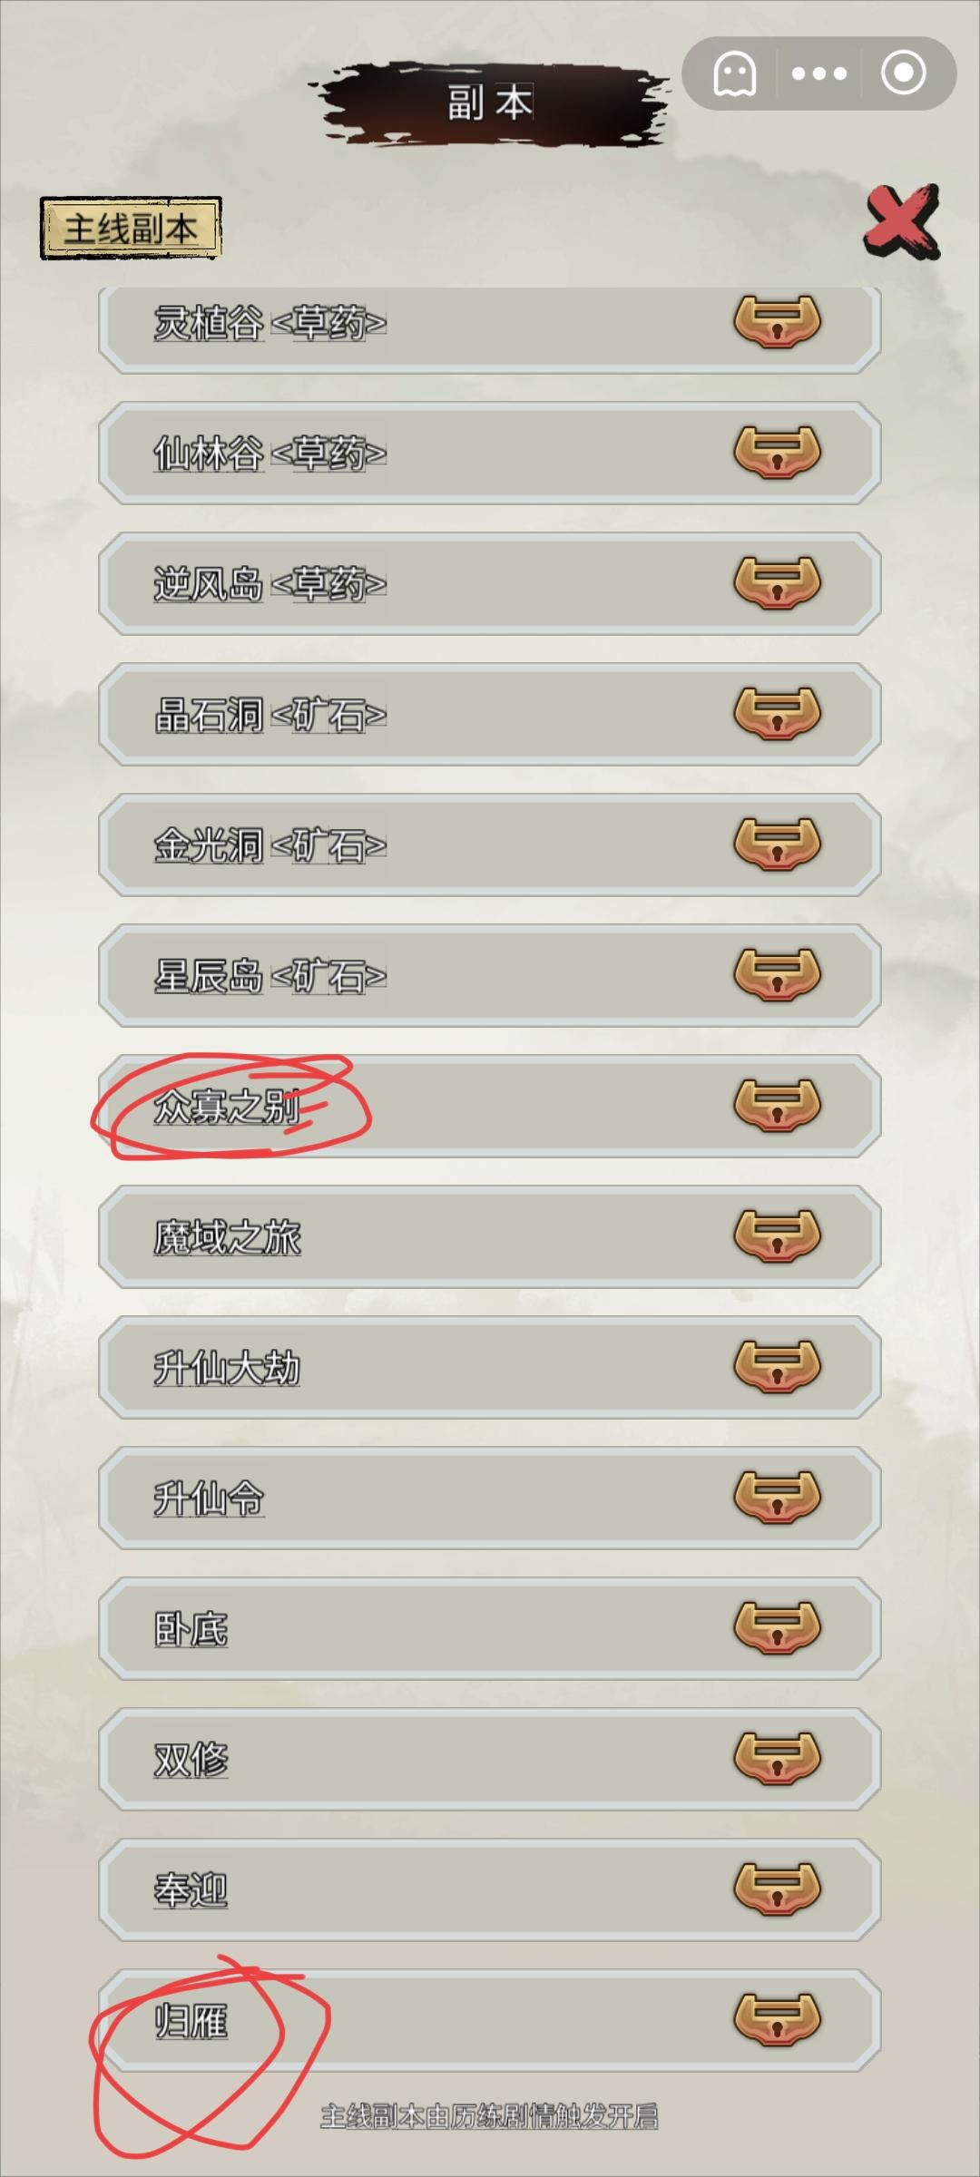Screen dimensions: 980x2177
Task: Open the three-dot more options menu
Action: point(819,73)
